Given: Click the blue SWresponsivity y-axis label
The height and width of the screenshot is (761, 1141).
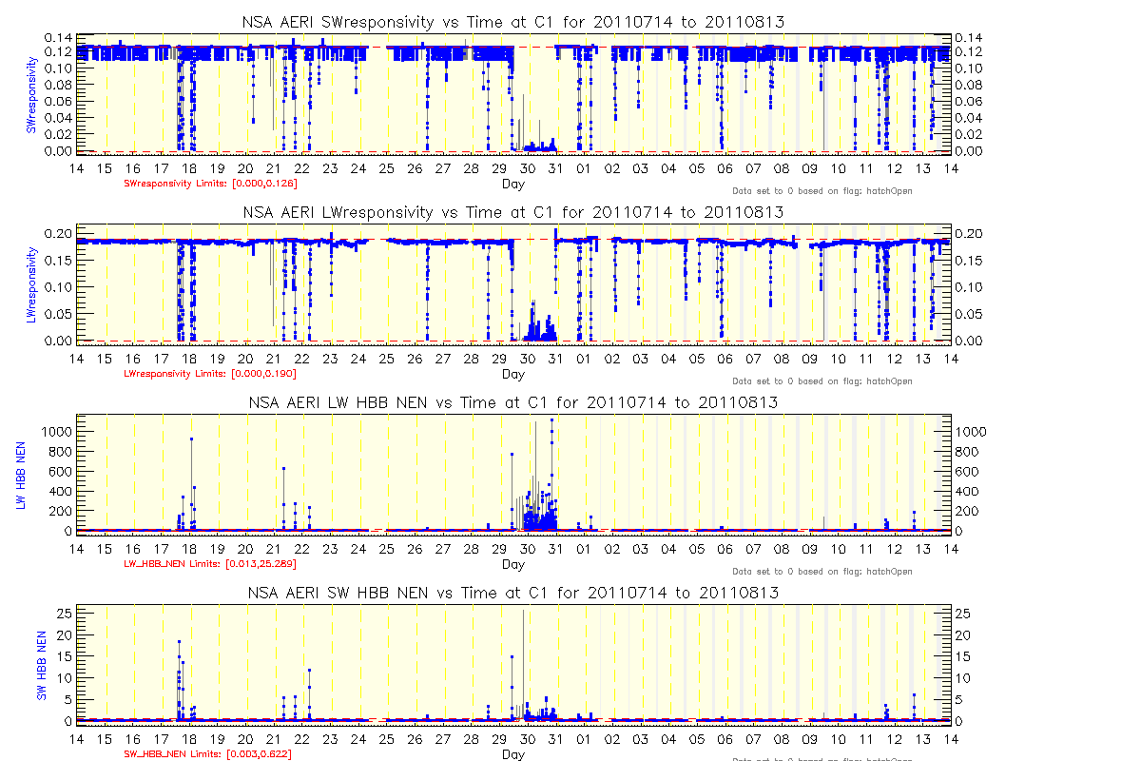Looking at the screenshot, I should pyautogui.click(x=31, y=95).
